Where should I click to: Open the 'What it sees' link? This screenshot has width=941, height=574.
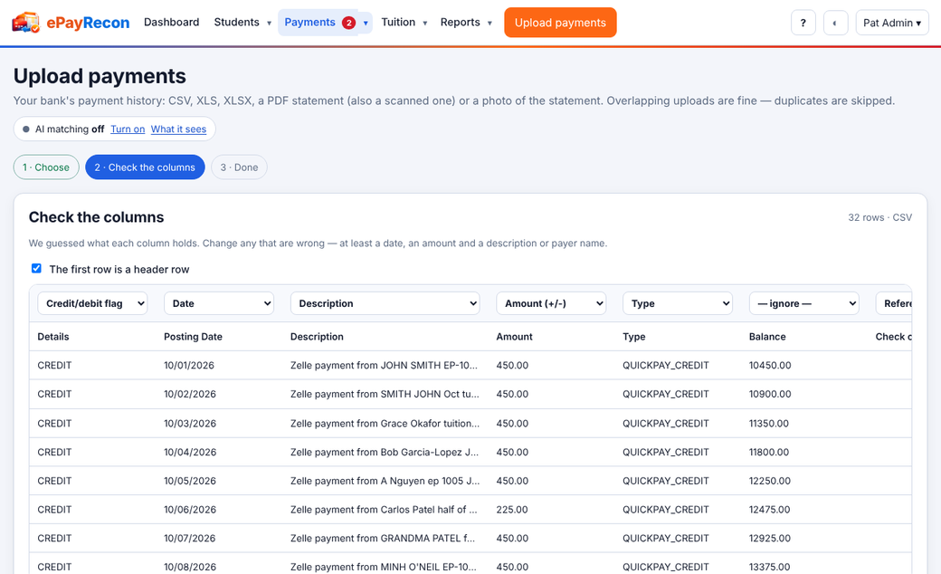click(x=178, y=129)
